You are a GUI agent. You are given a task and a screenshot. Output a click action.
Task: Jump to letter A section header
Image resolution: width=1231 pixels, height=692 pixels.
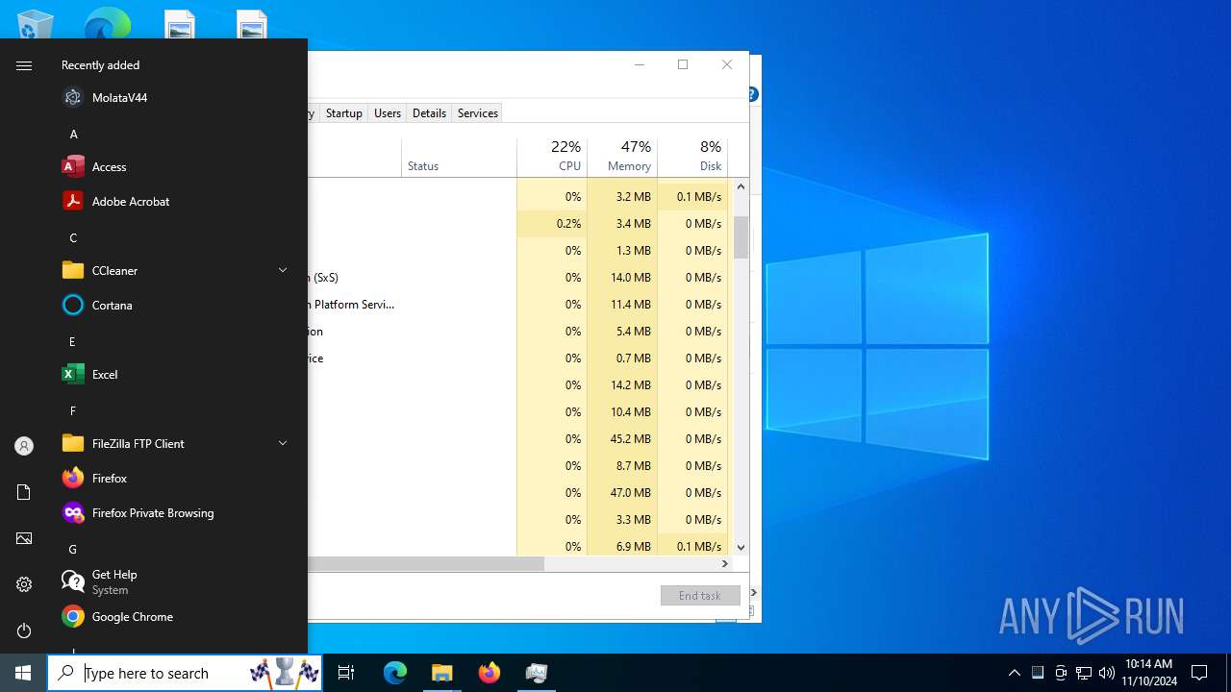click(x=73, y=135)
